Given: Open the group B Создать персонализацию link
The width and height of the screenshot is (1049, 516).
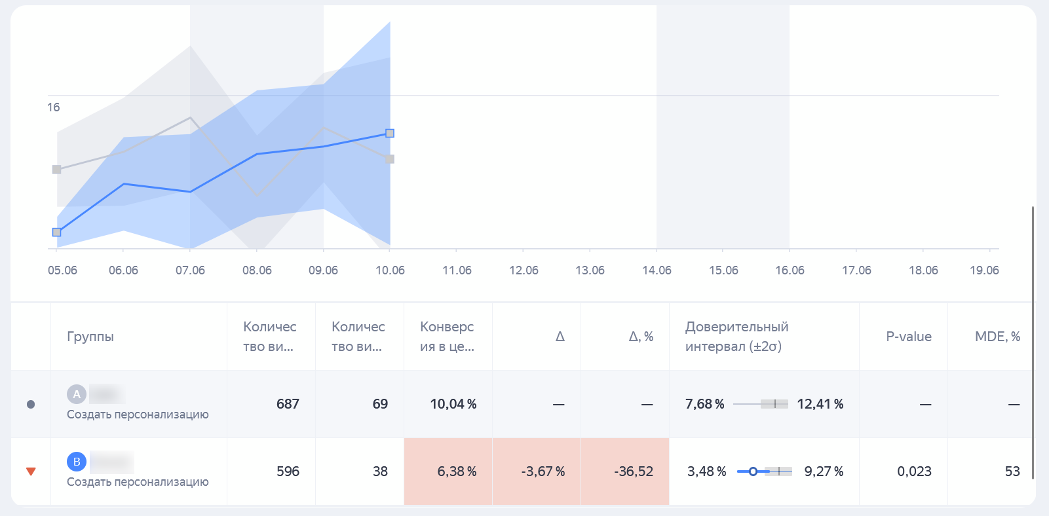Looking at the screenshot, I should tap(138, 482).
